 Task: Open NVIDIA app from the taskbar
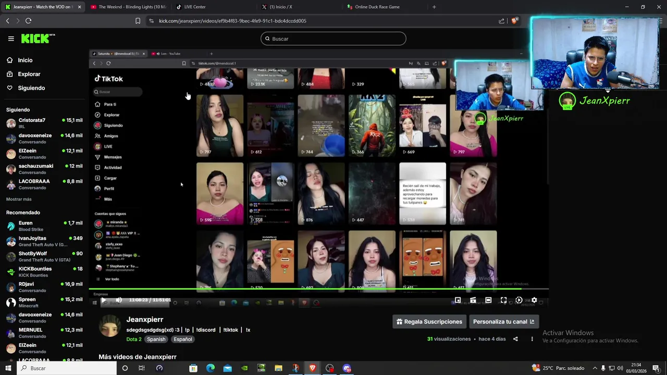(x=244, y=368)
